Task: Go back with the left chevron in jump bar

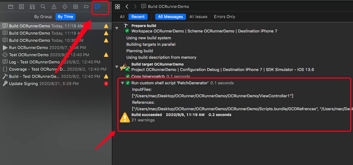Action: tap(127, 6)
